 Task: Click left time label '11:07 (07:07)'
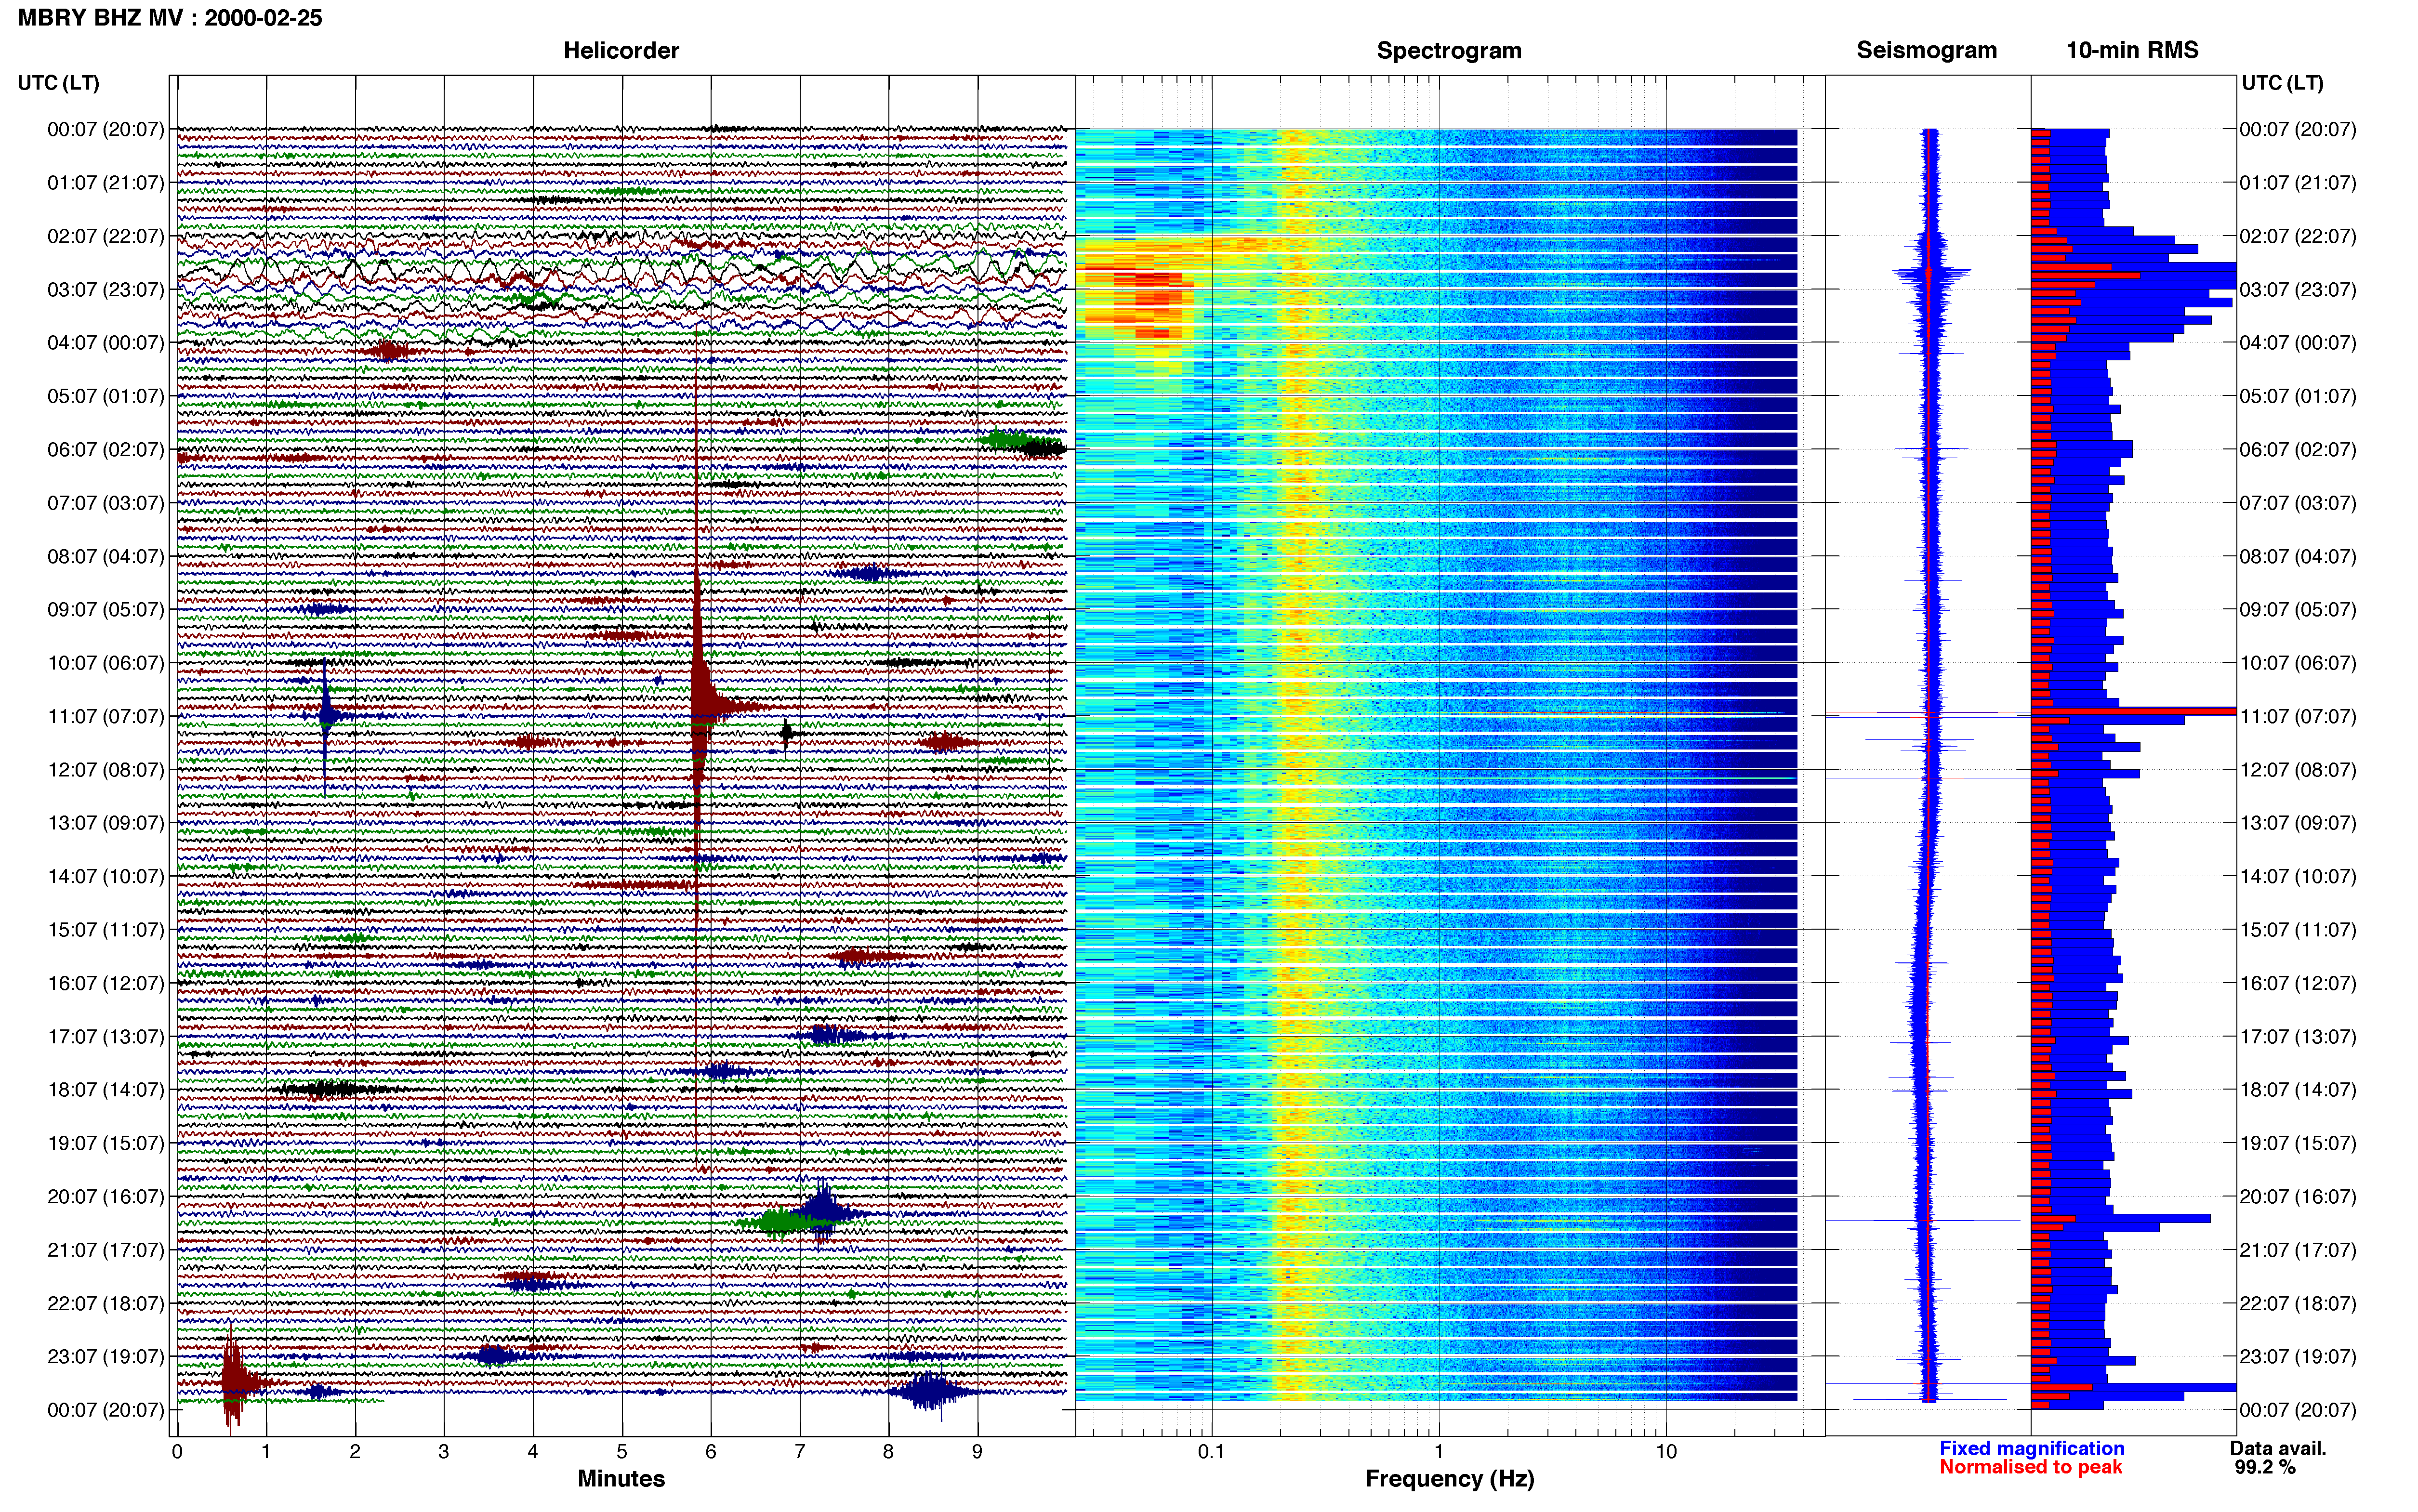click(x=106, y=716)
